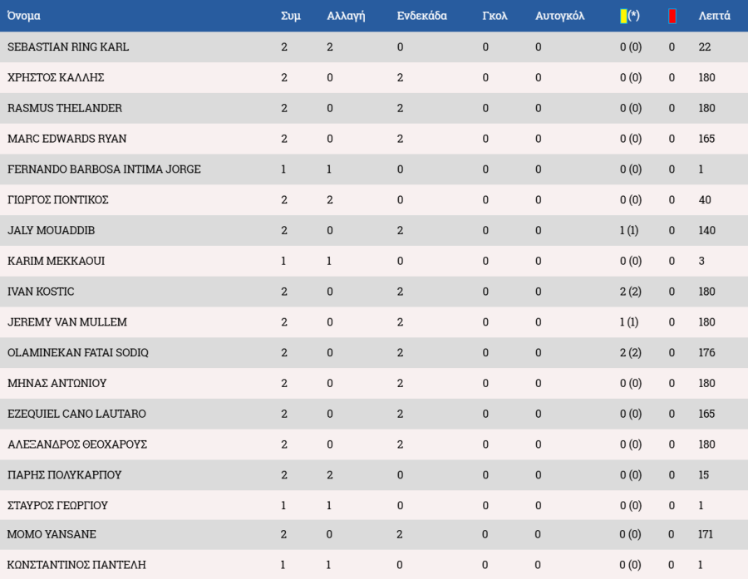The height and width of the screenshot is (579, 748).
Task: Click the MOMO YANSANE entry
Action: click(52, 534)
